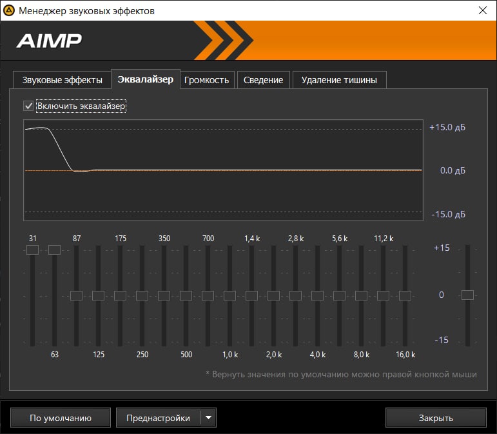
Task: Click the 4,0 k band slider handle
Action: (x=317, y=296)
